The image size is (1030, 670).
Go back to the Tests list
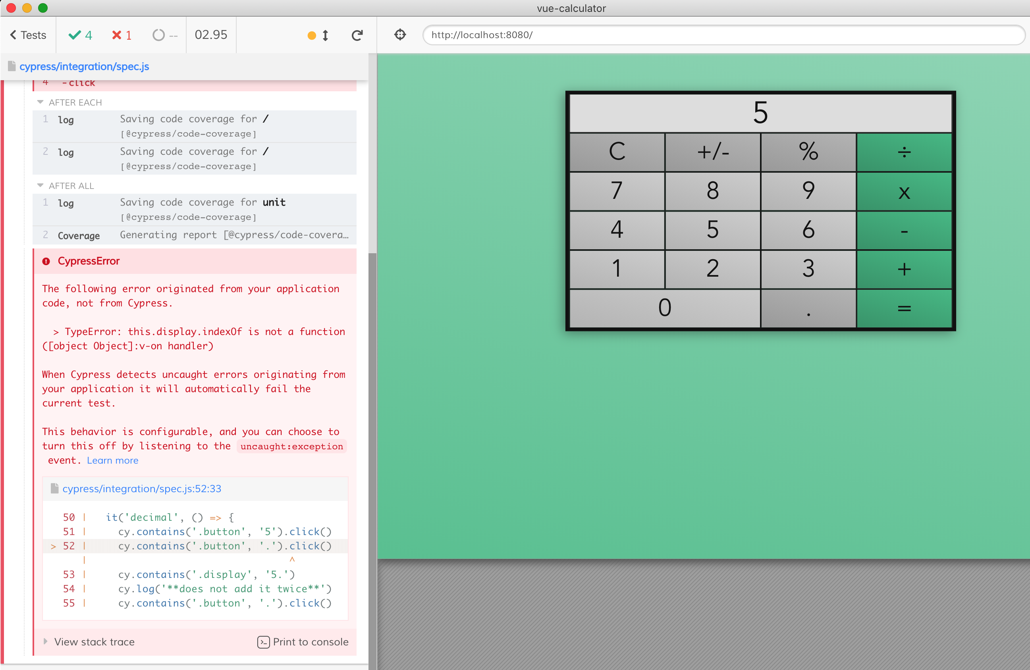tap(28, 35)
